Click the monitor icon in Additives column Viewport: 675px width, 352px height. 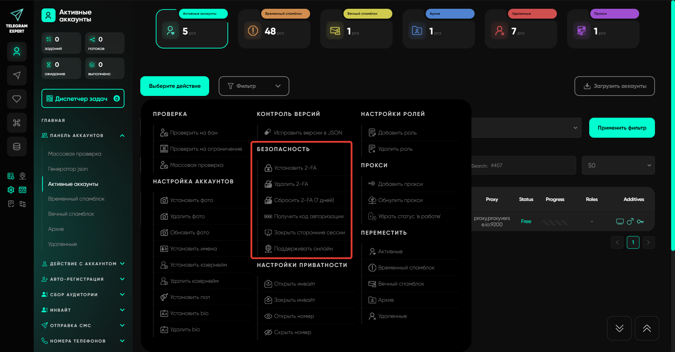(619, 221)
